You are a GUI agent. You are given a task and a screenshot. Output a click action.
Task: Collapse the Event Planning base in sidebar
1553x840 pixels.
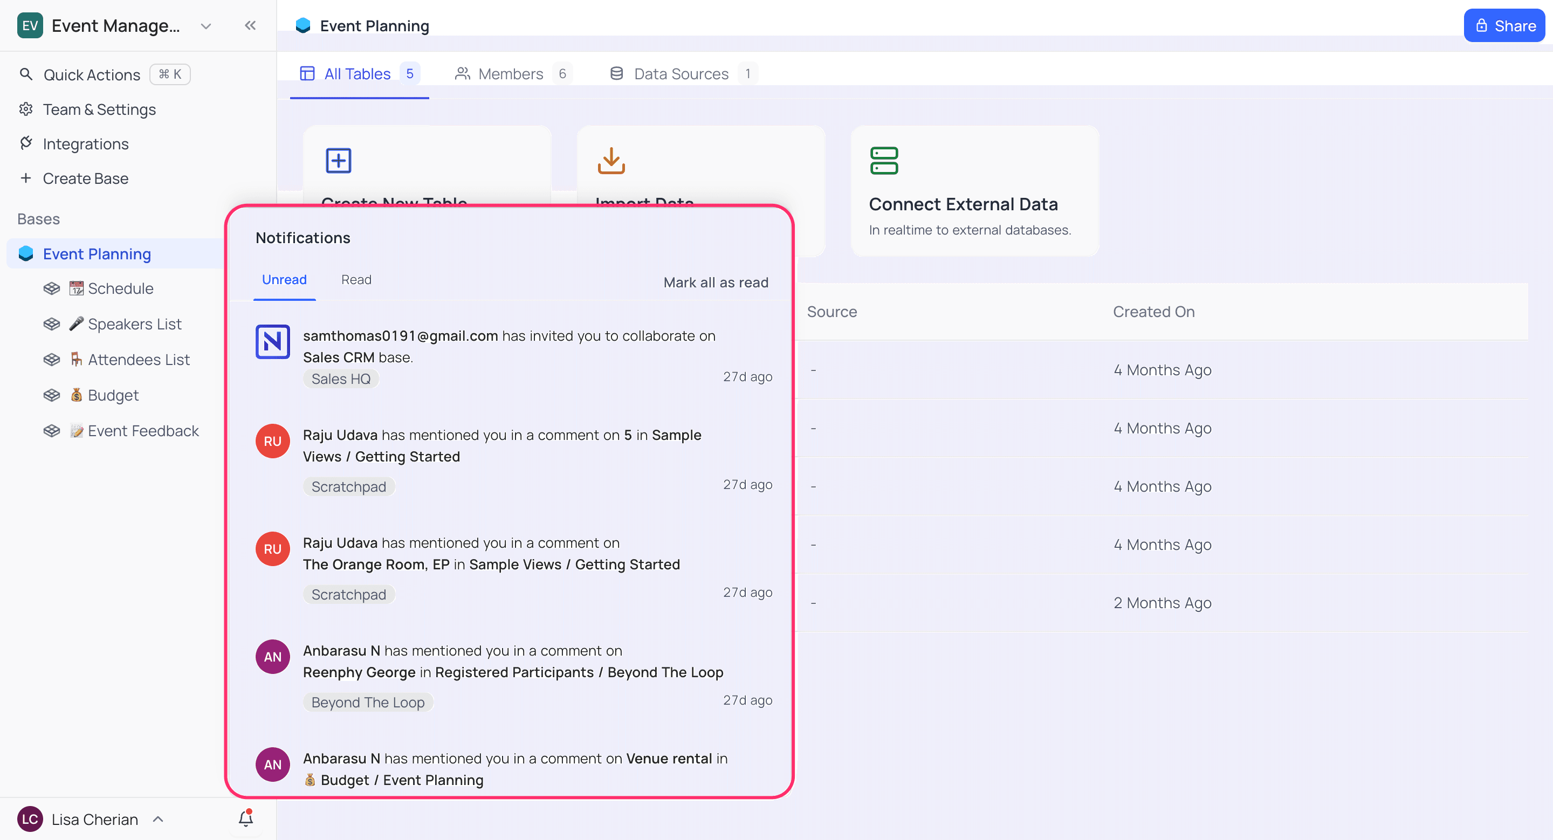(97, 254)
